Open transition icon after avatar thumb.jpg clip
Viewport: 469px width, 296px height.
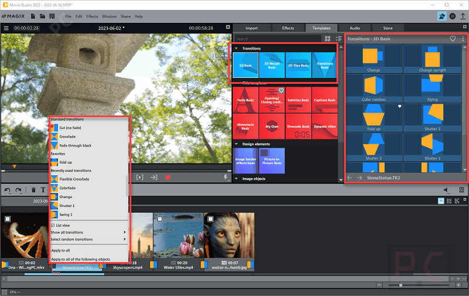coord(250,264)
